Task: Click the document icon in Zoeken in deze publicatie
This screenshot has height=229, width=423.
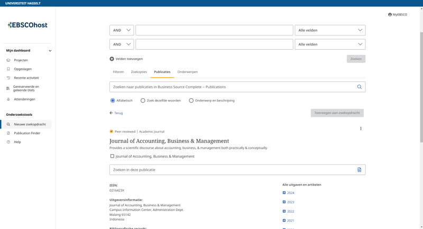Action: [x=359, y=170]
